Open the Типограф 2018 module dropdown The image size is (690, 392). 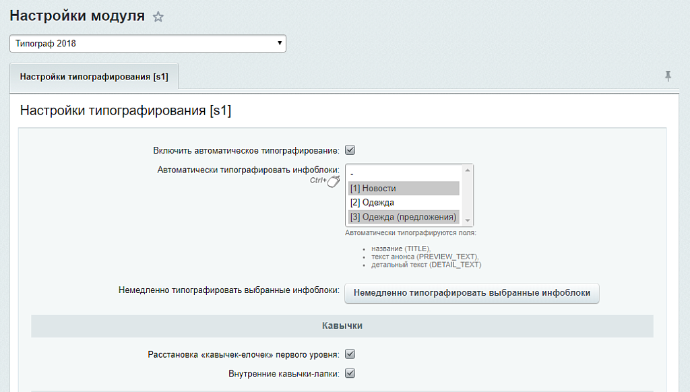click(148, 44)
